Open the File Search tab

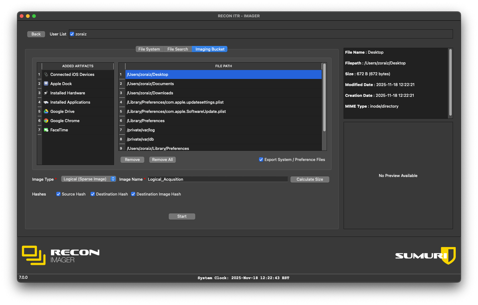177,49
